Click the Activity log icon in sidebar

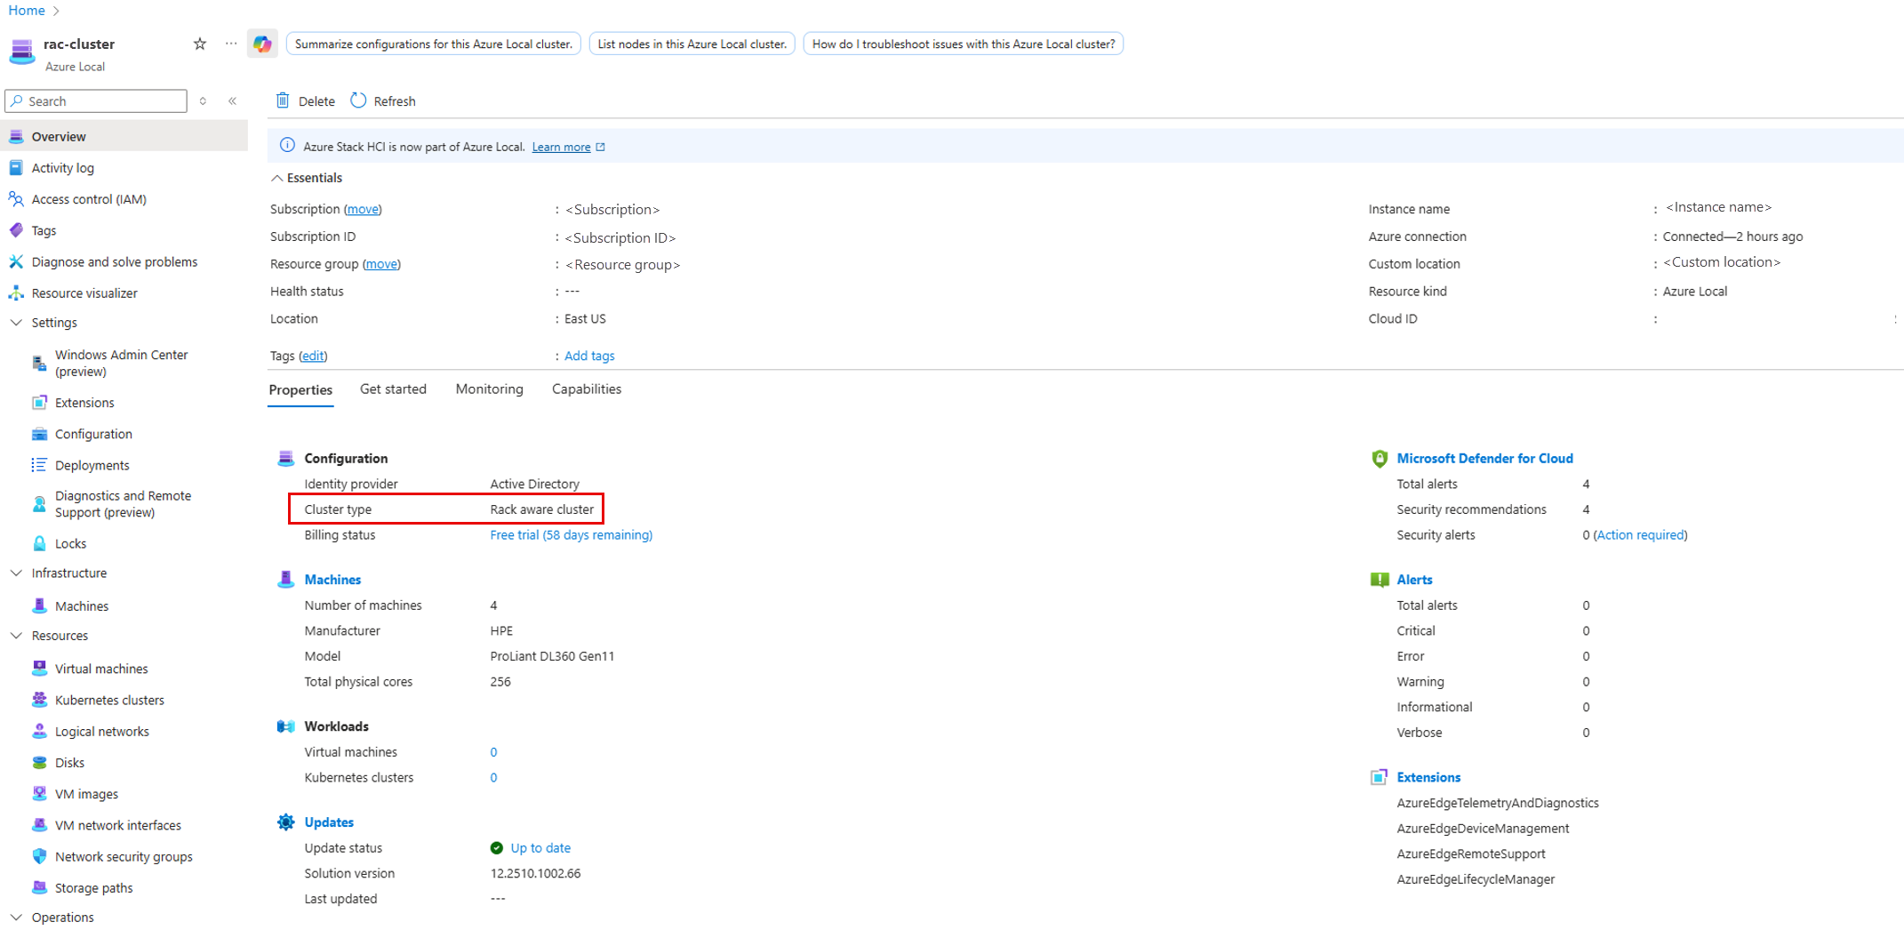[x=16, y=168]
